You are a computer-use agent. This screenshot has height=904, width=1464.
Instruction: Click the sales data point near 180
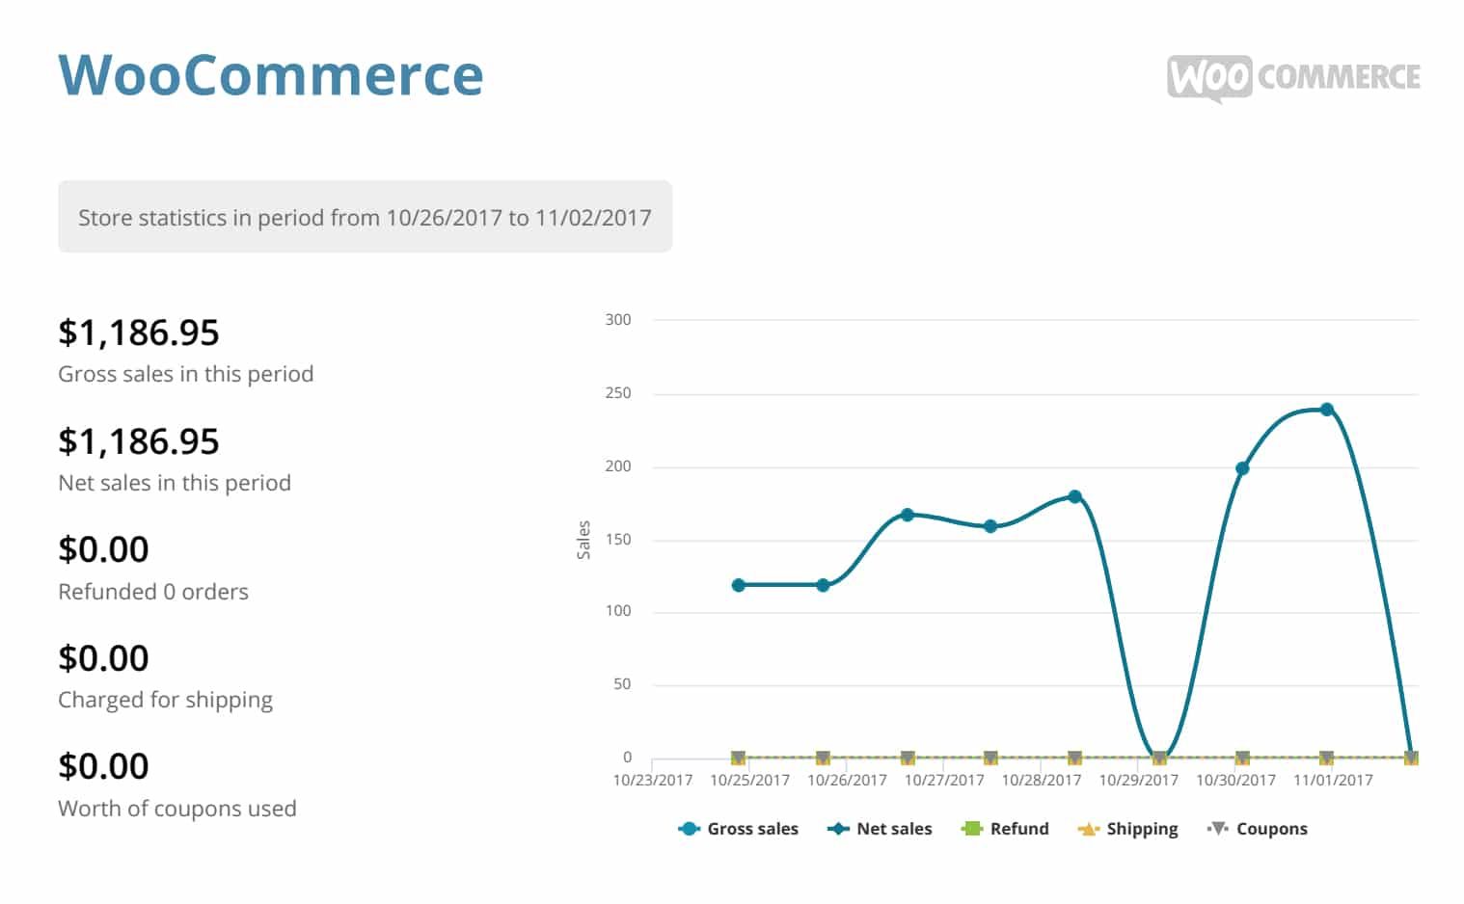coord(1074,497)
